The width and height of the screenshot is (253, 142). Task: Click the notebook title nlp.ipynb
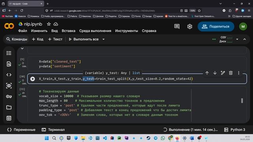coord(33,24)
